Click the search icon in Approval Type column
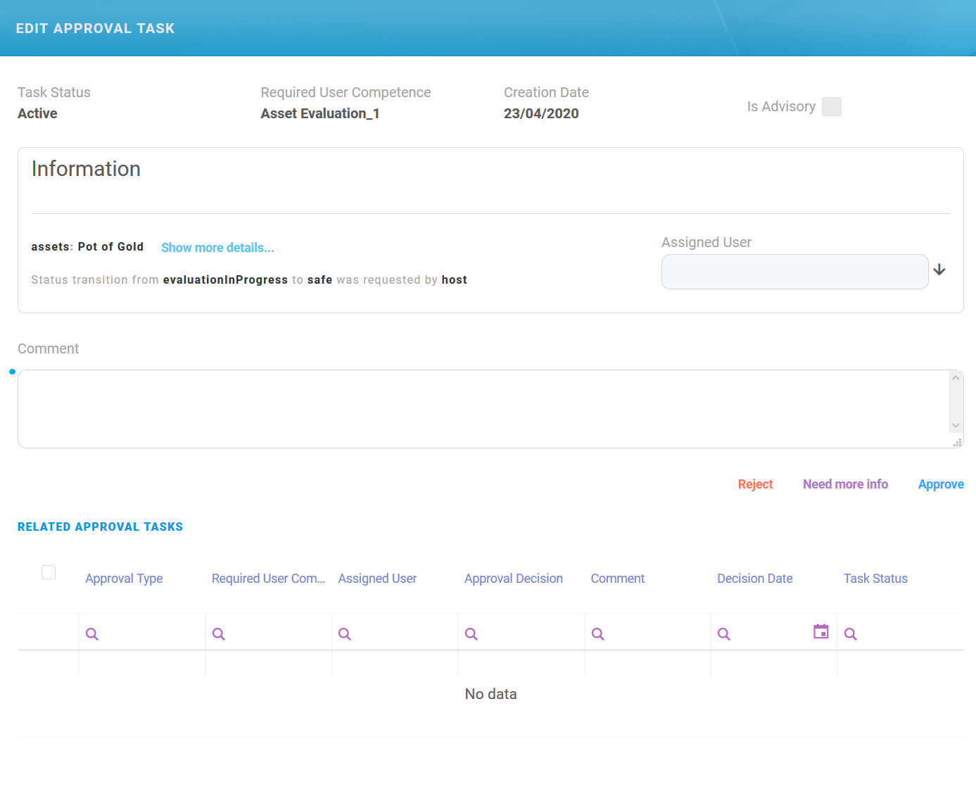Viewport: 976px width, 806px height. coord(92,633)
